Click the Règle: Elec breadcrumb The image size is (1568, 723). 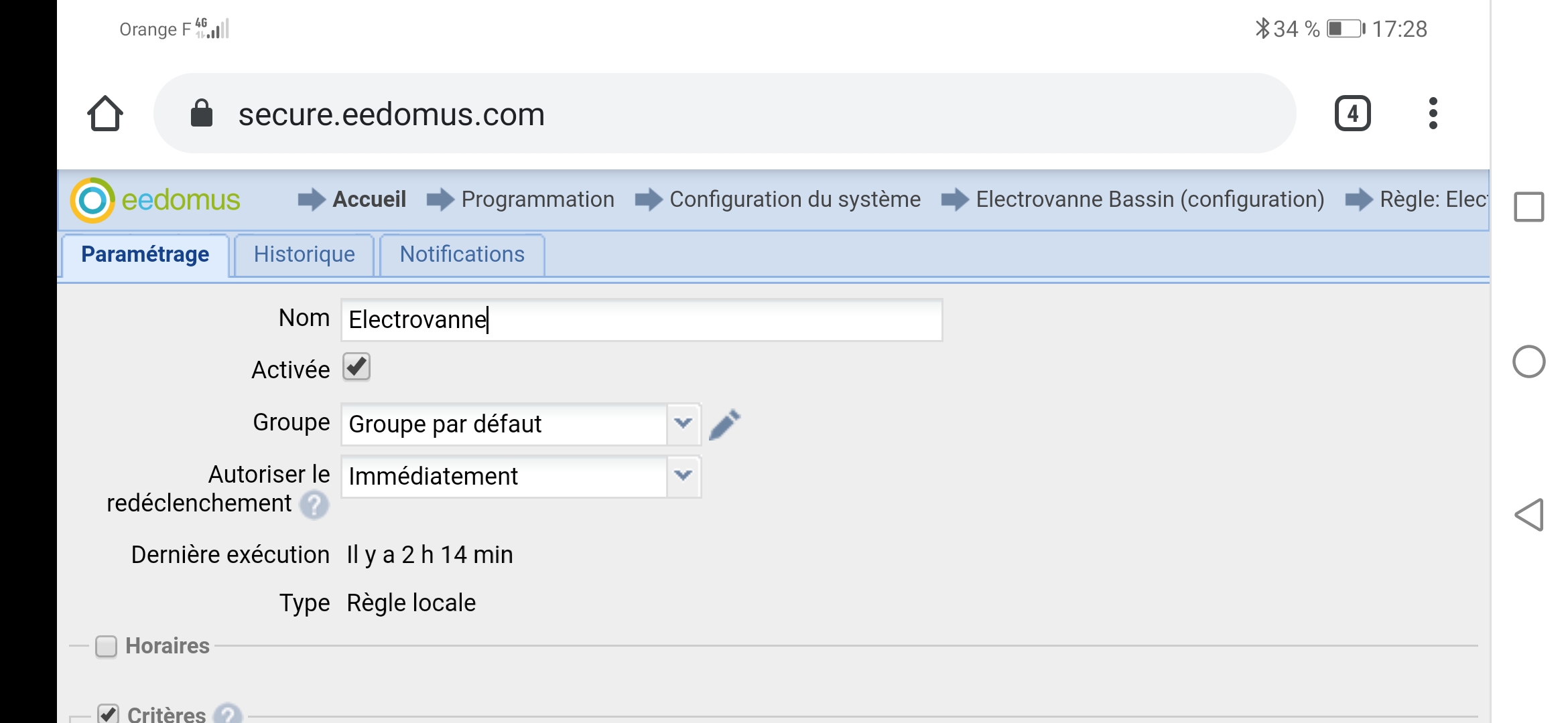coord(1433,199)
